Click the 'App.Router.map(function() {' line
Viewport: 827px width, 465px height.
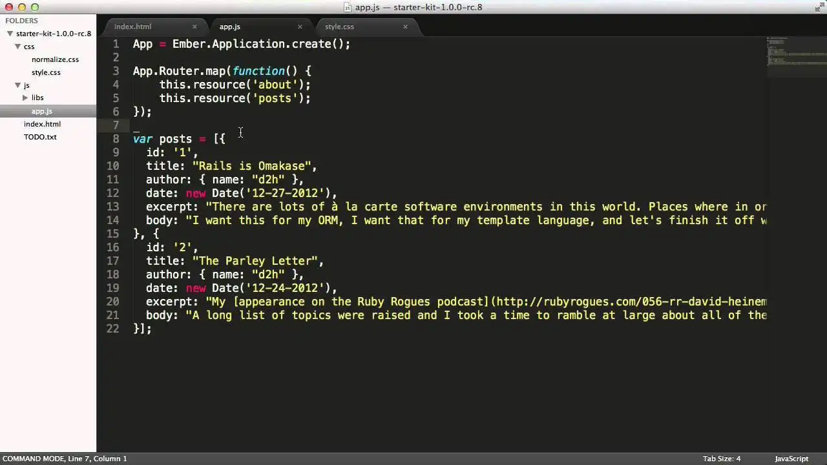222,71
